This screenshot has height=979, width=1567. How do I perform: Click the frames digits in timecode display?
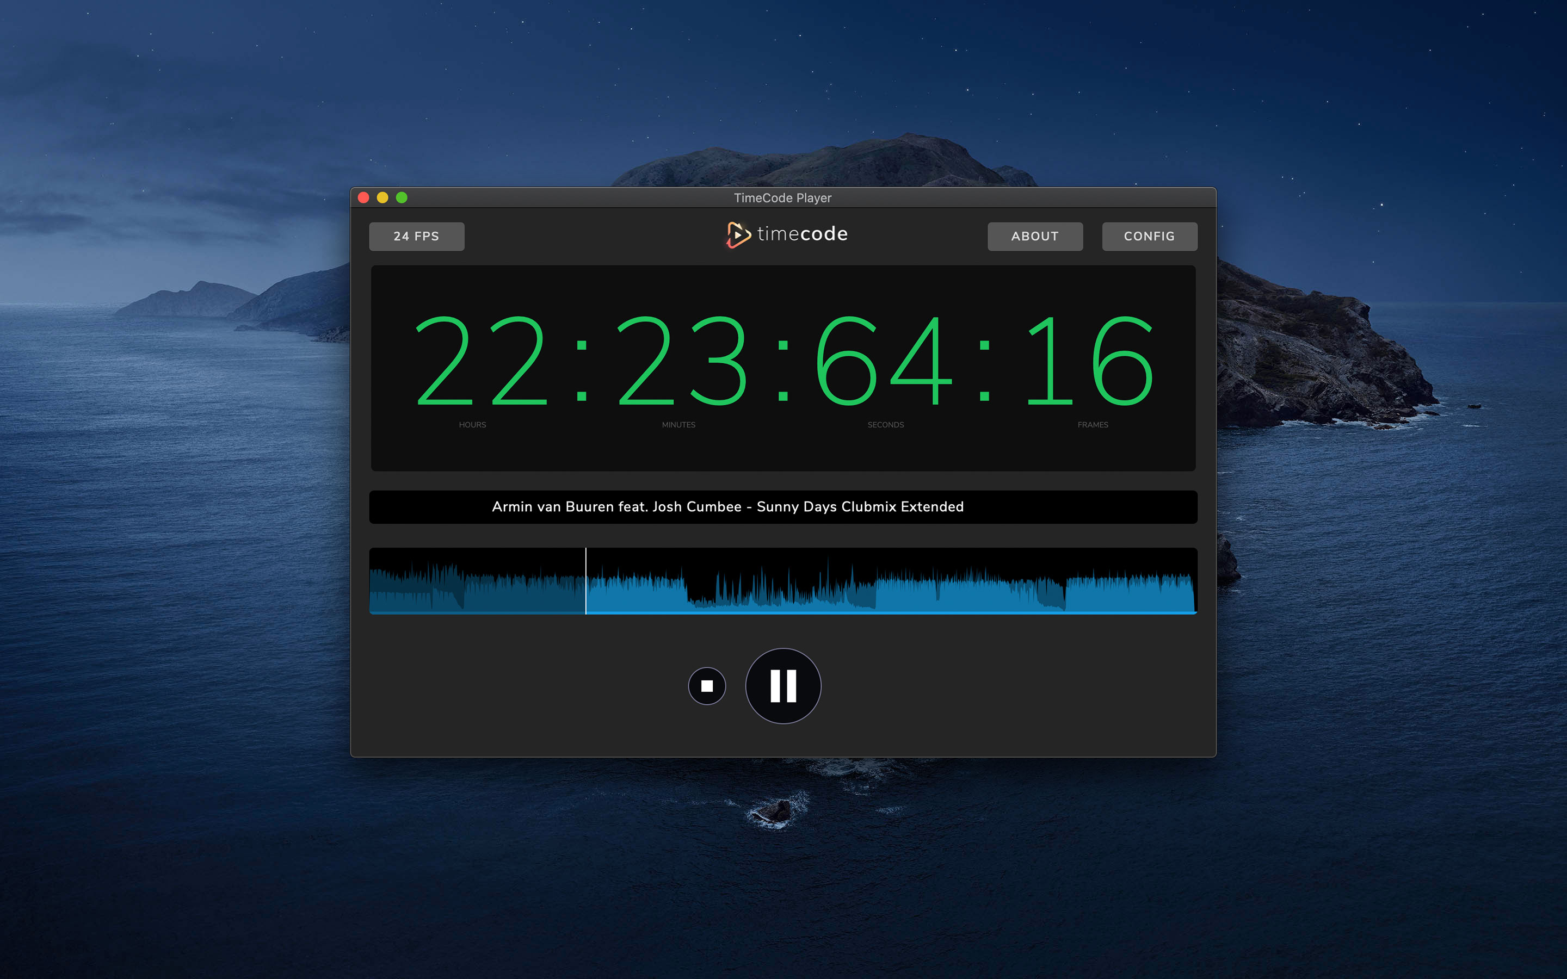point(1090,361)
